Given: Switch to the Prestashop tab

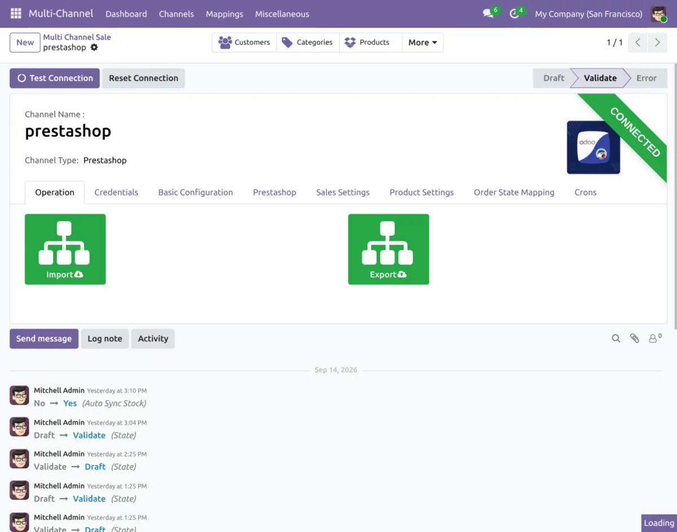Looking at the screenshot, I should [x=274, y=192].
